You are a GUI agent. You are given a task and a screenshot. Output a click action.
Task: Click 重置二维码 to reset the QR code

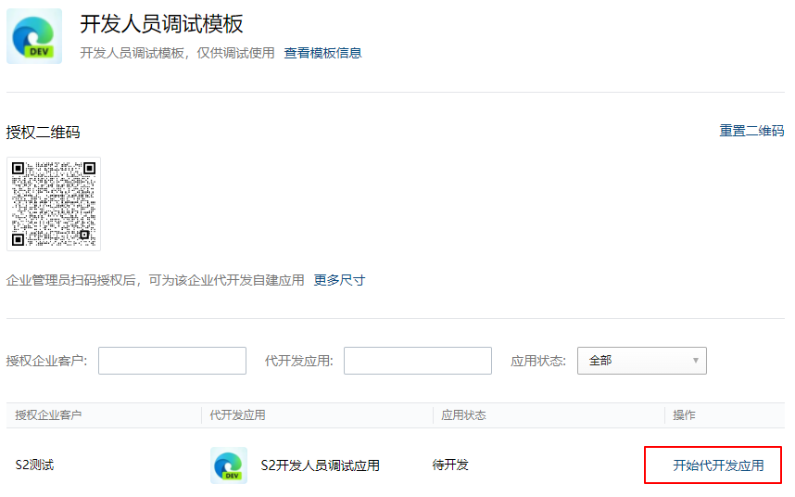[751, 131]
